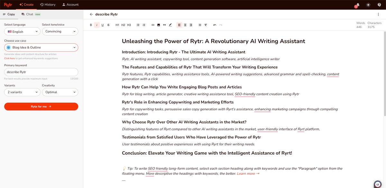The height and width of the screenshot is (188, 386).
Task: Click the 'Ryte for me' button
Action: click(x=41, y=106)
